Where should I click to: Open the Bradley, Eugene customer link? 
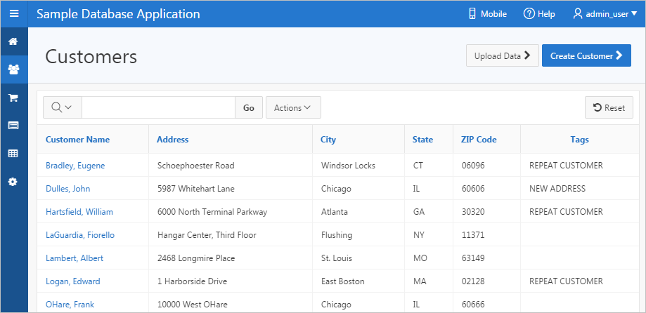[x=75, y=166]
